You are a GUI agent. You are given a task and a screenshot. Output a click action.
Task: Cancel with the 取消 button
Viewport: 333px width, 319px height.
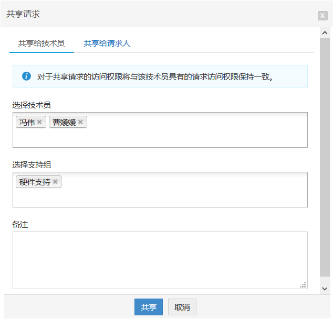point(182,307)
